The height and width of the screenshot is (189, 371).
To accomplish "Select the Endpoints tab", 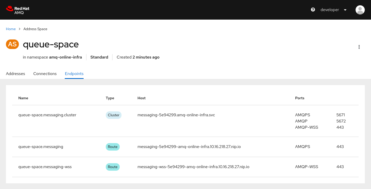I will click(74, 74).
